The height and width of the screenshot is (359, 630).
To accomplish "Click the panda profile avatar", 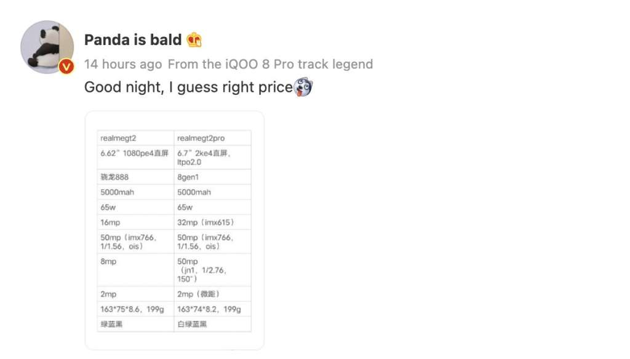I will [x=47, y=47].
